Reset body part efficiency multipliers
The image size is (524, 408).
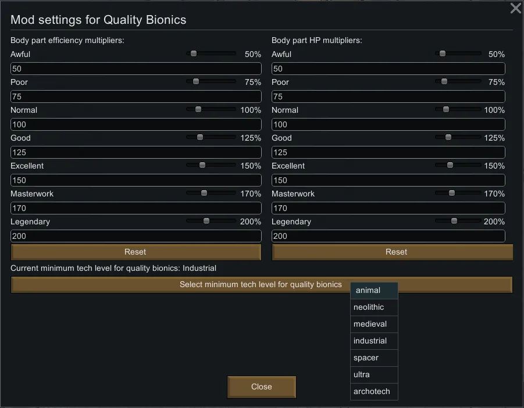[x=136, y=252]
